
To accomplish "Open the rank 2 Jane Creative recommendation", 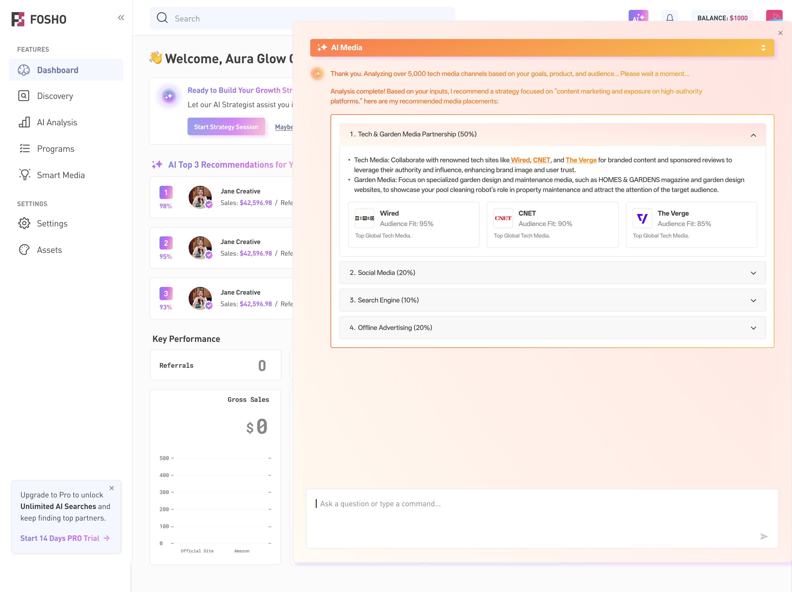I will pos(222,248).
